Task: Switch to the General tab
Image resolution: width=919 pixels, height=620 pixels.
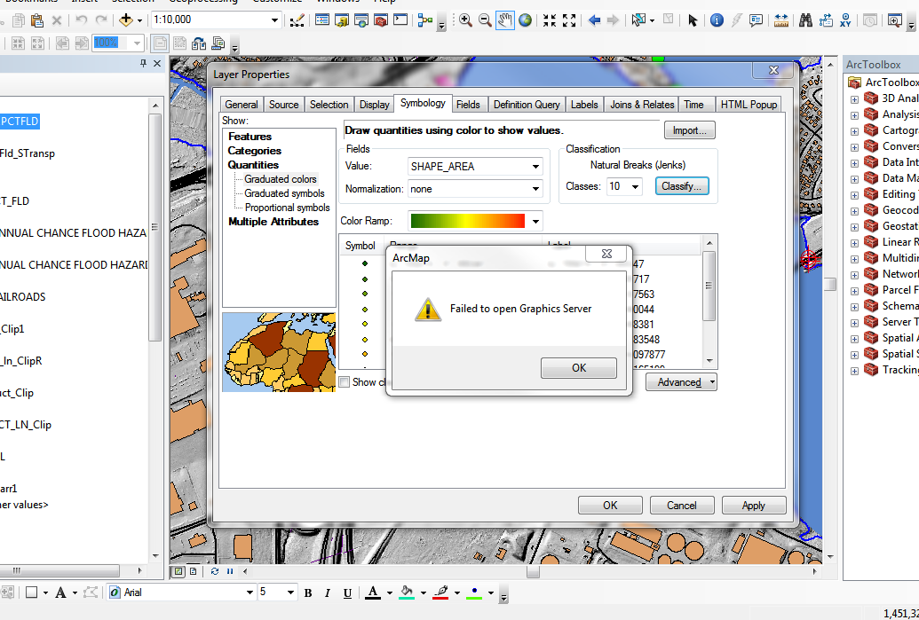Action: (x=241, y=104)
